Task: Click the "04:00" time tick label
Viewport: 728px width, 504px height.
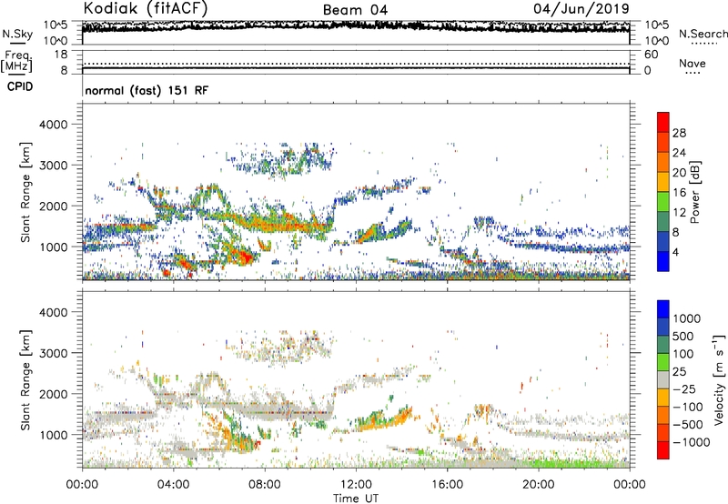Action: click(173, 485)
